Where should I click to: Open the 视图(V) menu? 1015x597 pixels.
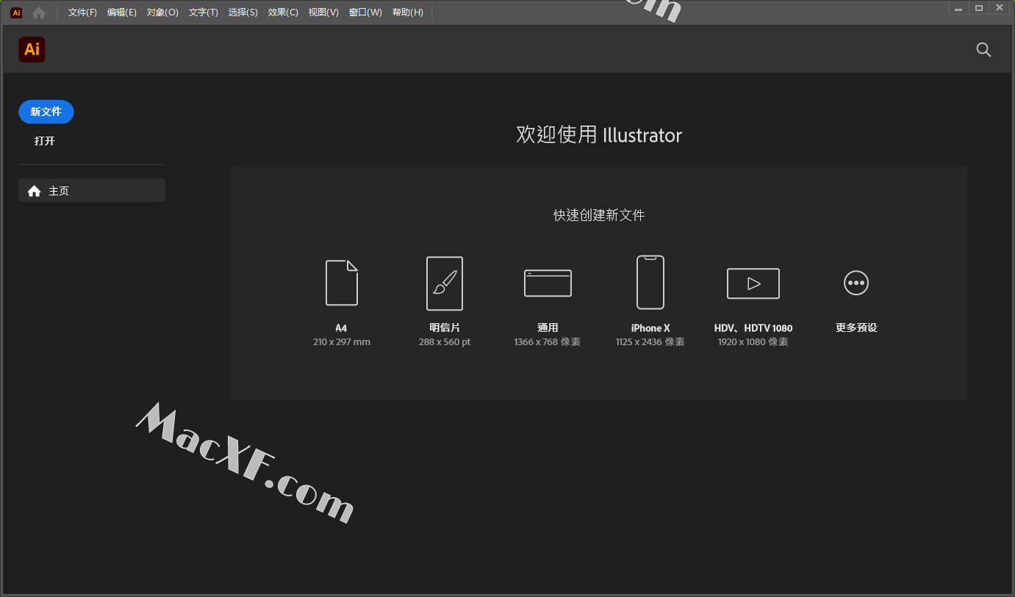(323, 12)
